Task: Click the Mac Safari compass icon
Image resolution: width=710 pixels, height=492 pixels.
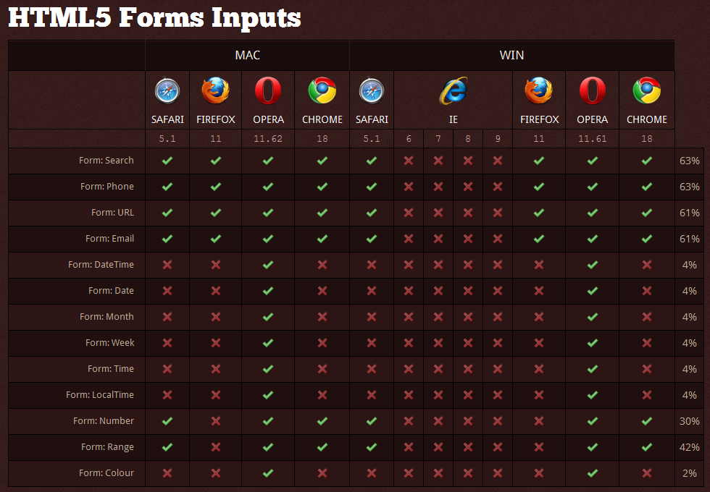Action: (167, 91)
